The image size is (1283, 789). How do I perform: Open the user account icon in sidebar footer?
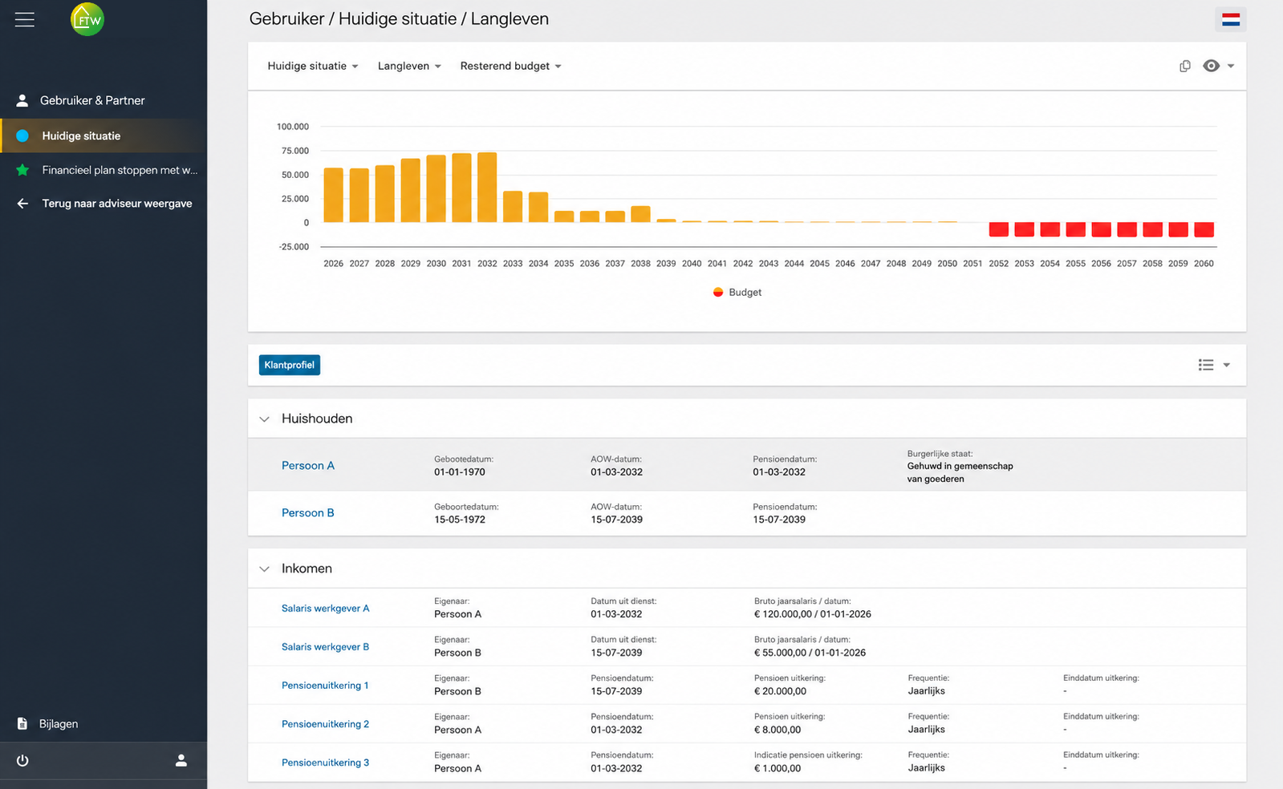(181, 760)
